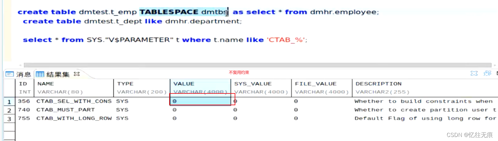Click the TABLESPACE keyword in the editor
498x141 pixels.
[169, 12]
